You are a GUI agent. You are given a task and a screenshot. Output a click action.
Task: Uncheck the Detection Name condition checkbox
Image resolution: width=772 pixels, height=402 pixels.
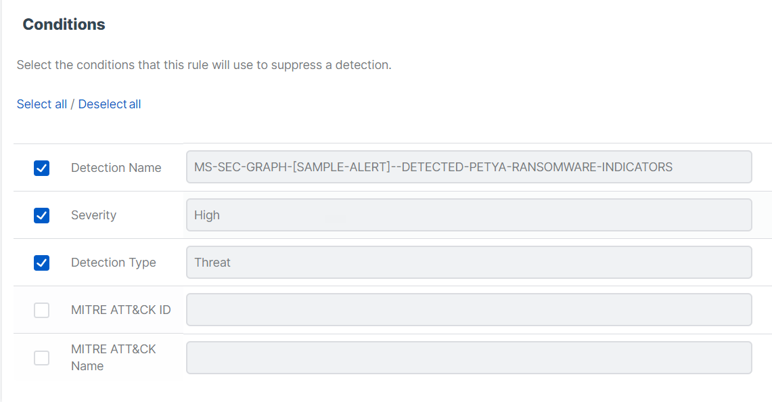[x=41, y=168]
